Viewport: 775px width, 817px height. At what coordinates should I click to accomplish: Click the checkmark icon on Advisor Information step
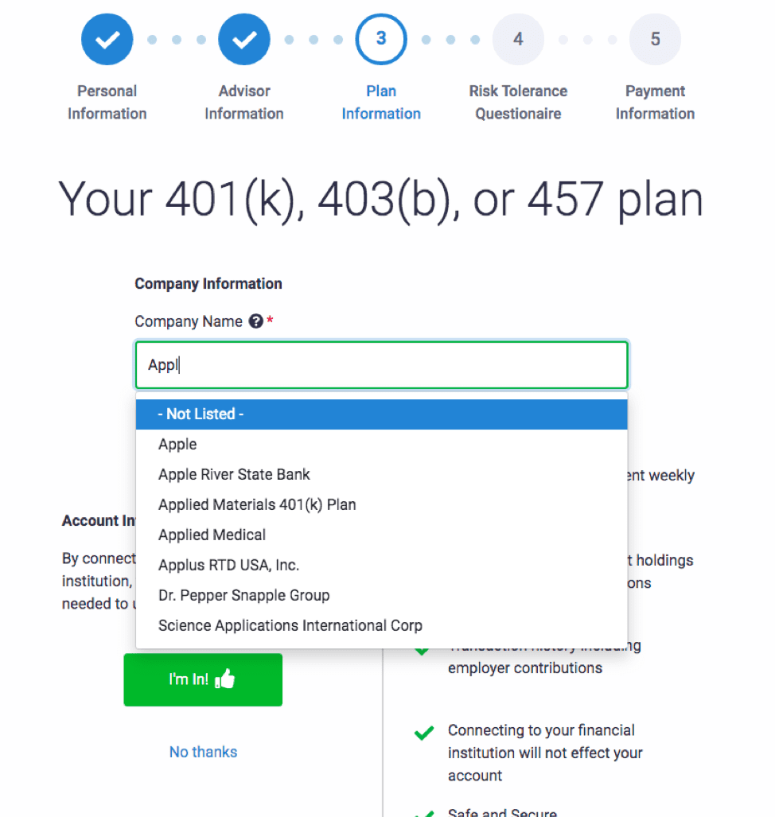click(243, 39)
